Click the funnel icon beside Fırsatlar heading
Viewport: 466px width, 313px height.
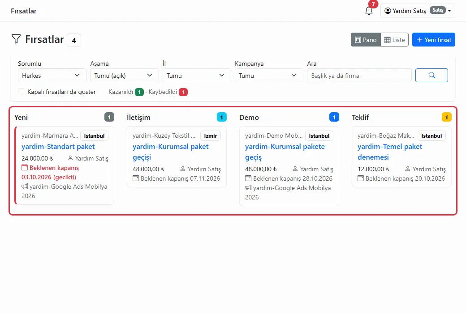16,39
